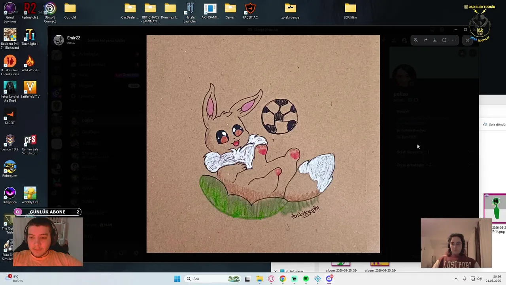506x285 pixels.
Task: Select the Knightica desktop shortcut
Action: 10,196
